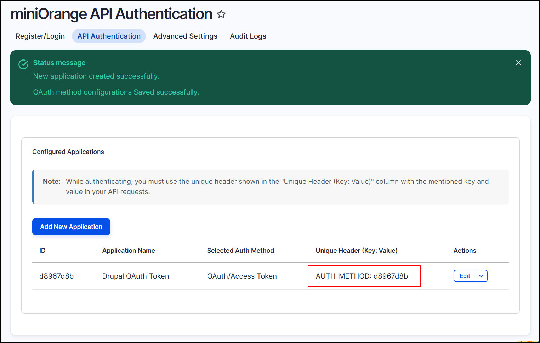View the Audit Logs tab
The width and height of the screenshot is (540, 343).
(x=248, y=36)
